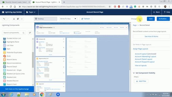Click the Lightning App Builder header item
This screenshot has width=172, height=97.
click(12, 12)
